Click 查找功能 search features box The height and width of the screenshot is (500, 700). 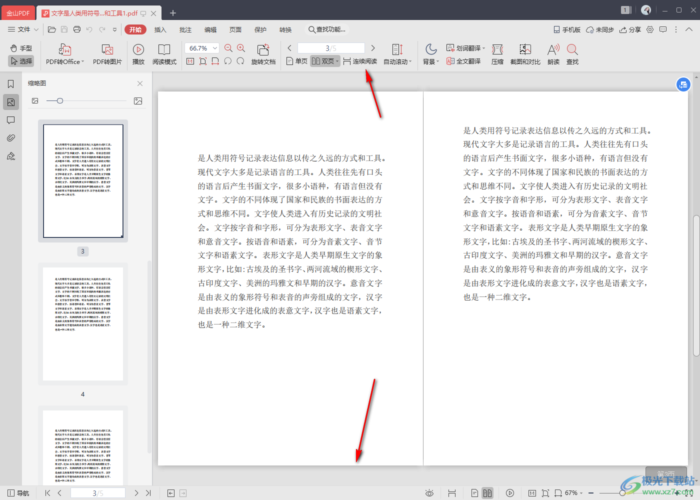(x=327, y=29)
